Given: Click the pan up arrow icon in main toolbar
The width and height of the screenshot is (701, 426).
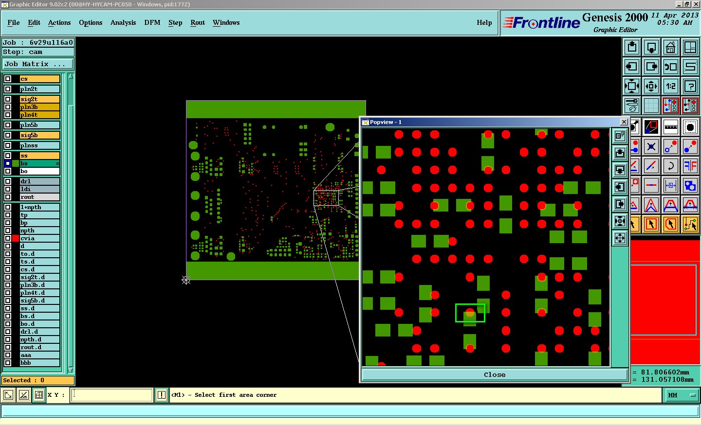Looking at the screenshot, I should point(632,47).
